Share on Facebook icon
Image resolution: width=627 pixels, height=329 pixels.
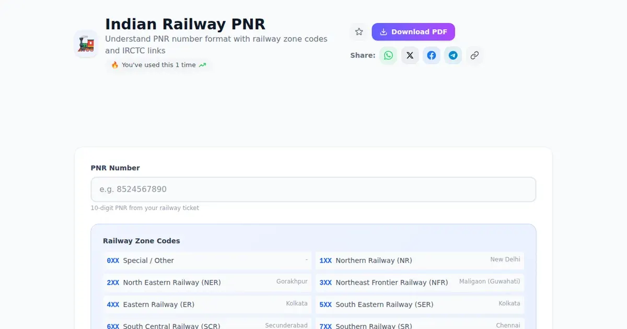(432, 55)
